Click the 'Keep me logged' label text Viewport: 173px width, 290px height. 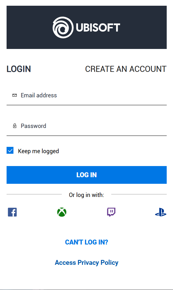[38, 151]
